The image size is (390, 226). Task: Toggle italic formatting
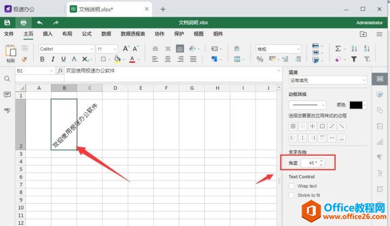point(53,59)
